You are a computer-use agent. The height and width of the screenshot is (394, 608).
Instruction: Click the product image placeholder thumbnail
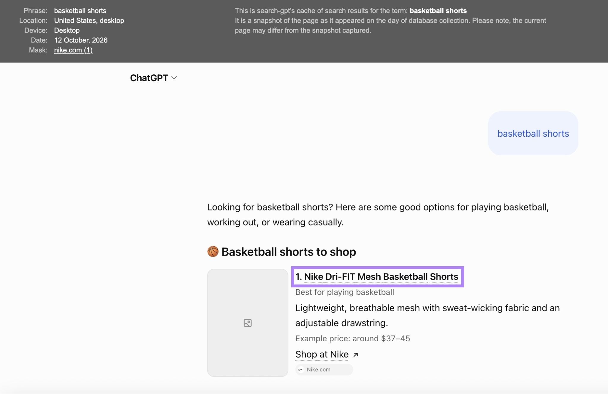pos(248,323)
